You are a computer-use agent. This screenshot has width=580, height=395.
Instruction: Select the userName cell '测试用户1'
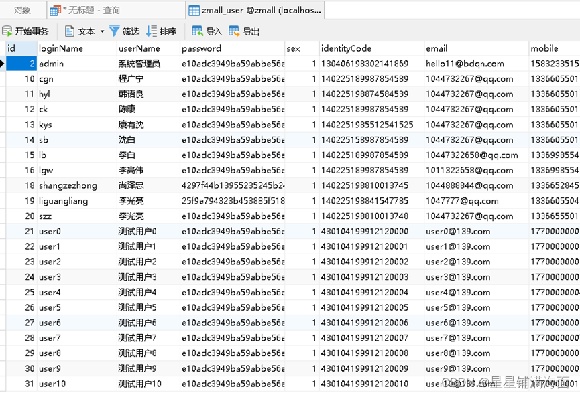(x=148, y=246)
